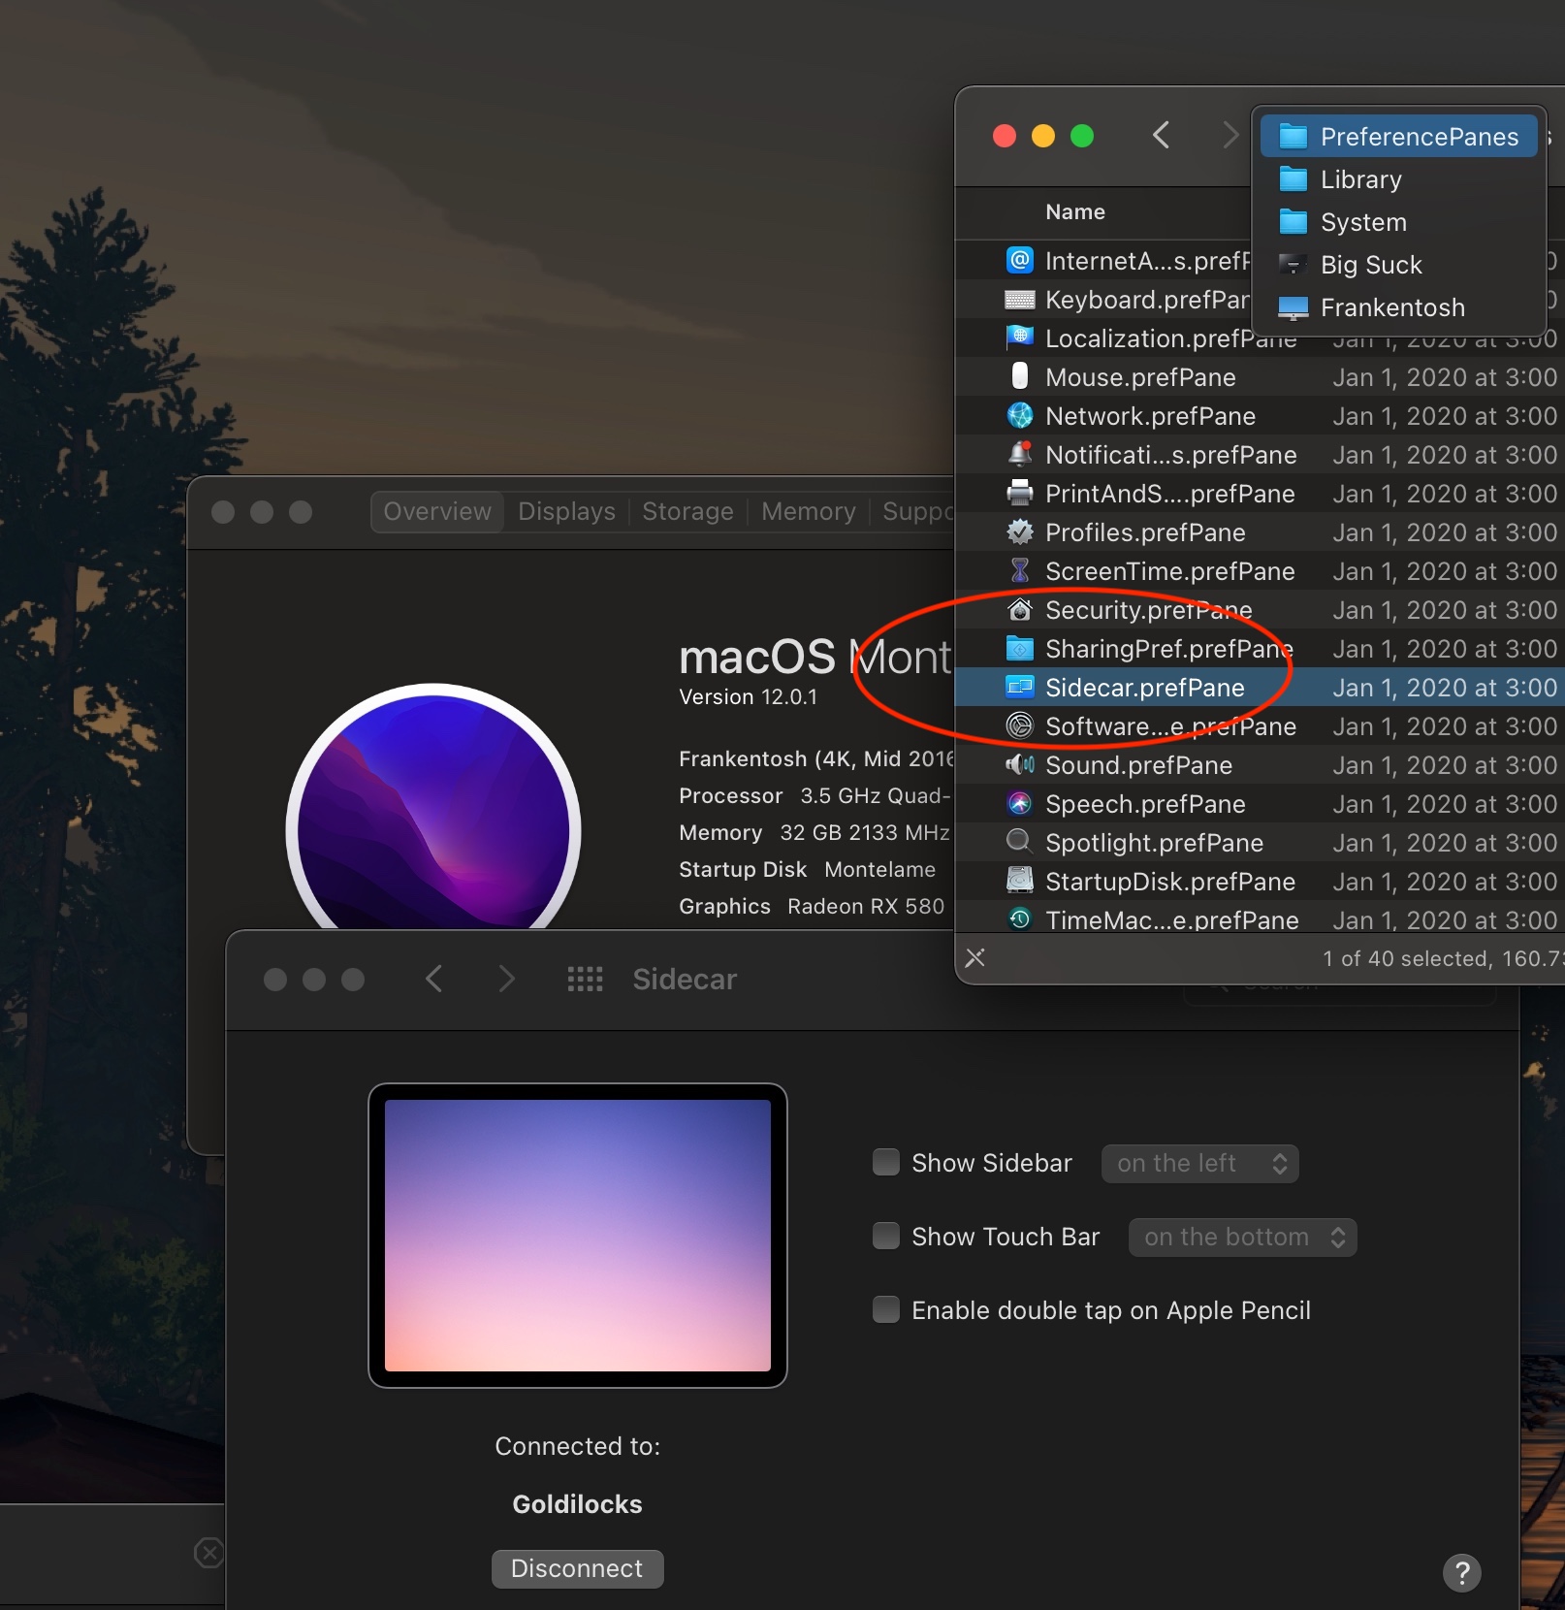
Task: Show all preferences with grid icon
Action: point(585,979)
